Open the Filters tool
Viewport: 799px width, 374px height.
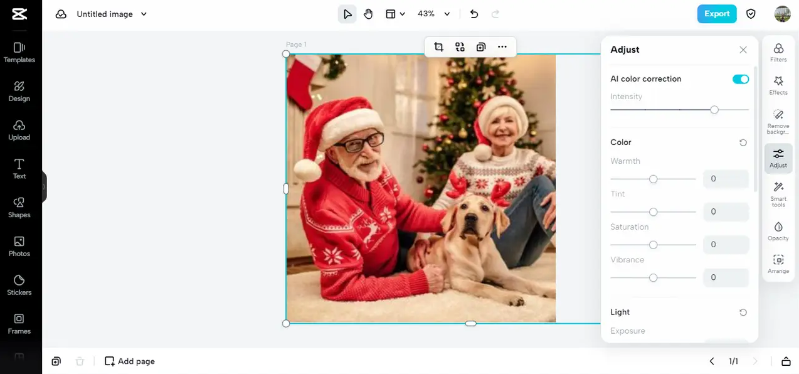[778, 53]
